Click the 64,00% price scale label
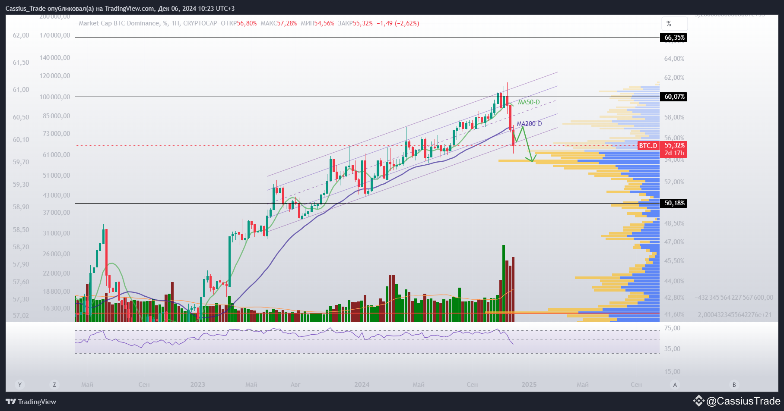Image resolution: width=784 pixels, height=411 pixels. click(674, 59)
